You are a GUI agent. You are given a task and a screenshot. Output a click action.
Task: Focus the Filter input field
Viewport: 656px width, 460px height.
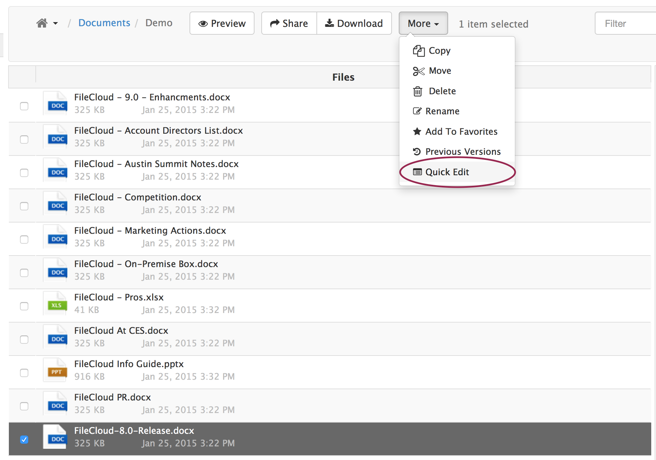coord(625,23)
